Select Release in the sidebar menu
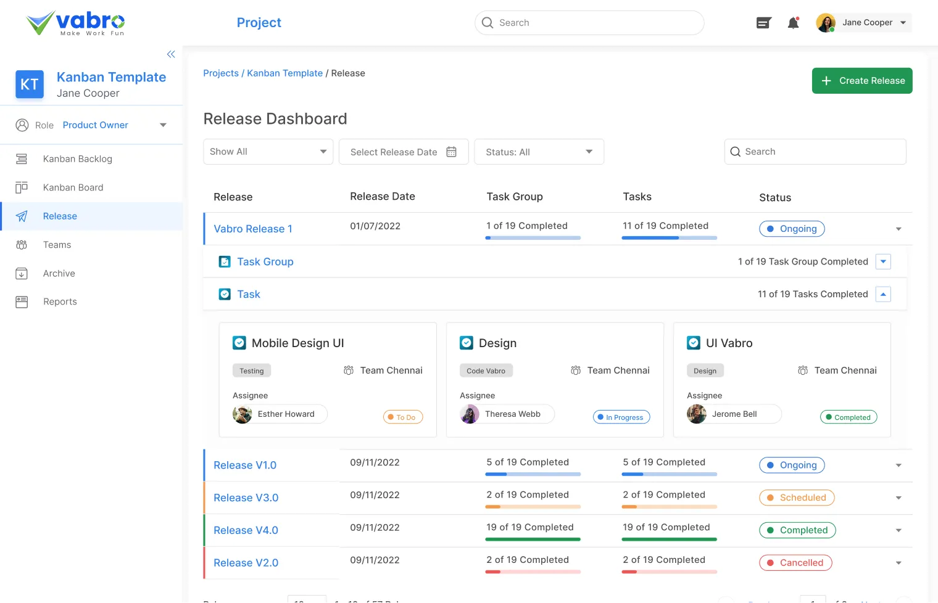938x603 pixels. [60, 216]
